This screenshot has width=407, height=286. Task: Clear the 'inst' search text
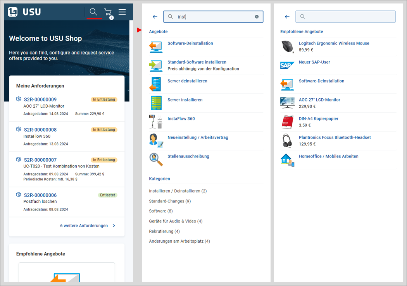(x=257, y=17)
